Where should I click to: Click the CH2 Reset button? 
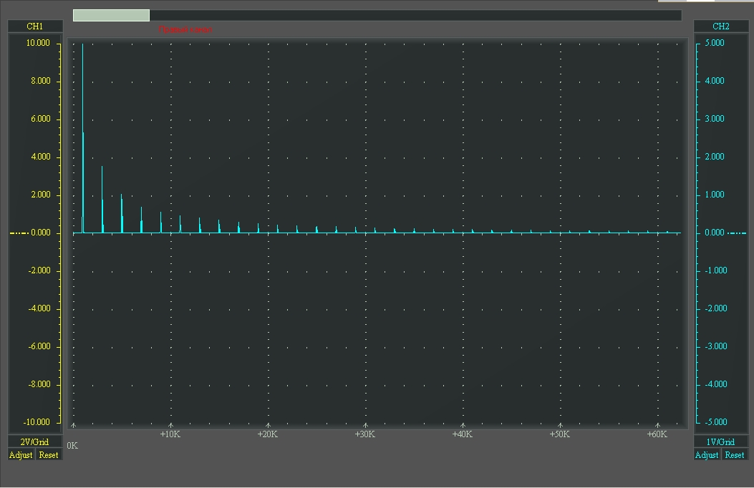[734, 455]
